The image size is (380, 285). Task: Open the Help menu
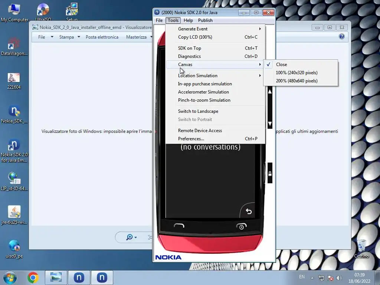tap(188, 20)
